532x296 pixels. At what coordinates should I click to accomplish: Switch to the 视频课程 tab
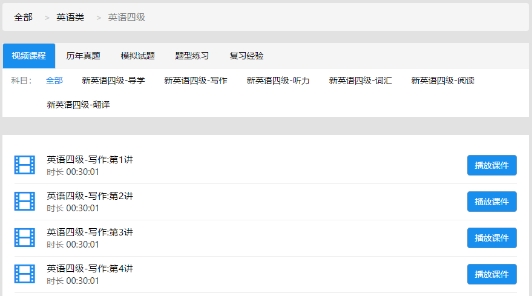29,56
